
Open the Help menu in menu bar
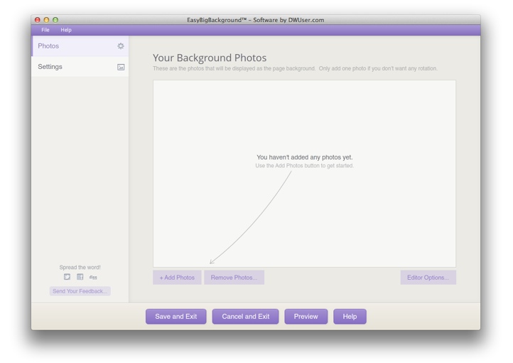click(x=66, y=30)
